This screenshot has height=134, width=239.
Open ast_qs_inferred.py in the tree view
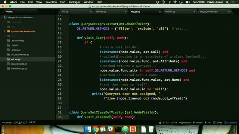pyautogui.click(x=20, y=55)
